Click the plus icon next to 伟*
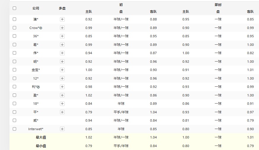 62,53
